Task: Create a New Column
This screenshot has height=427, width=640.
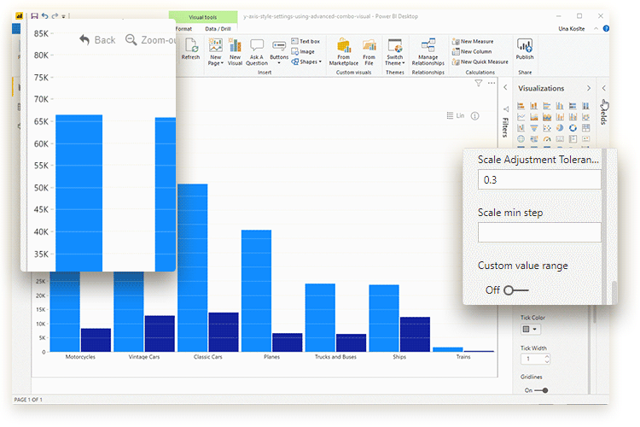Action: [472, 51]
